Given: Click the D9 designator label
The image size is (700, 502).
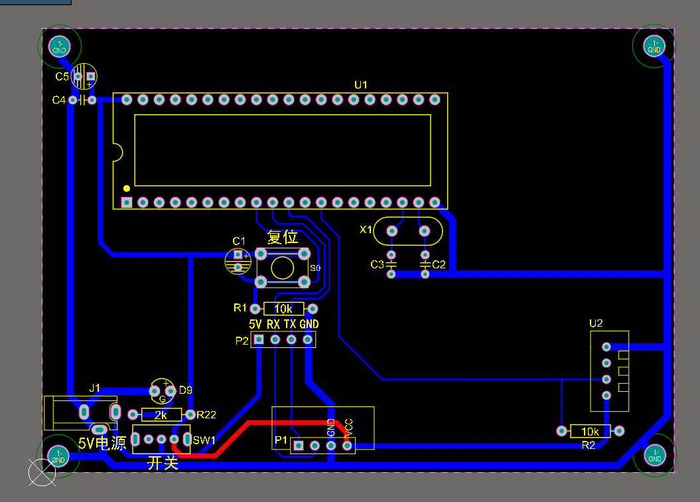Looking at the screenshot, I should (x=185, y=390).
